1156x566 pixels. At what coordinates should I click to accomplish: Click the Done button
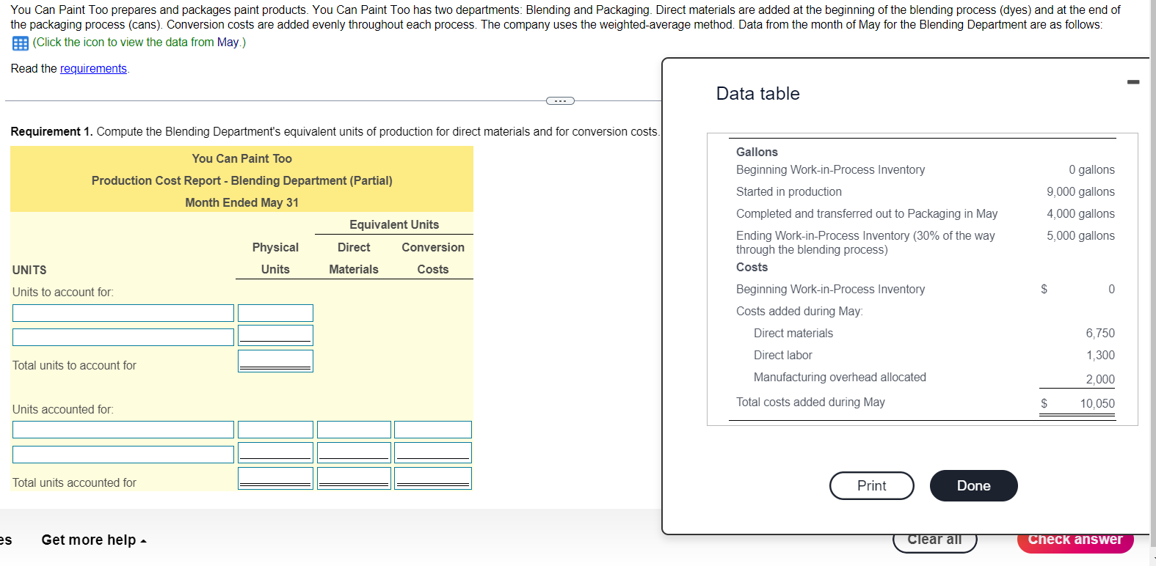[x=973, y=485]
